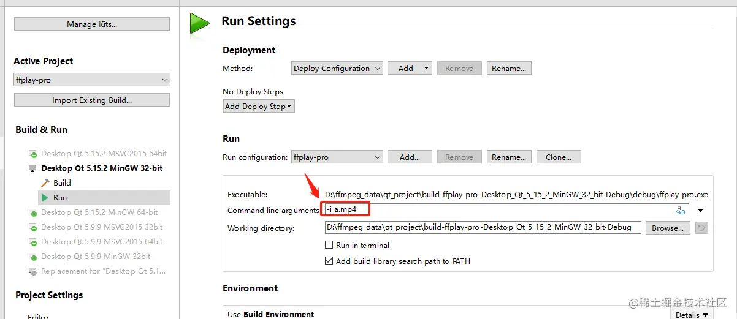
Task: Click the green Run Settings arrow icon
Action: (x=200, y=23)
